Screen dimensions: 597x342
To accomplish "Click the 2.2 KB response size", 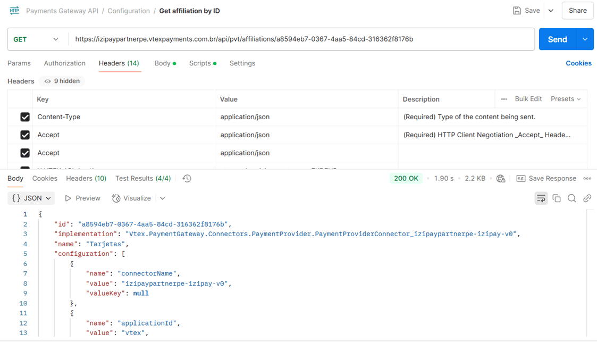I will coord(475,178).
